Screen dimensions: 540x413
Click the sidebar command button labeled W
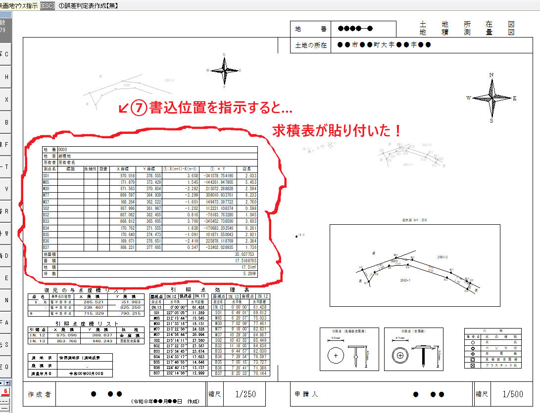click(x=5, y=234)
